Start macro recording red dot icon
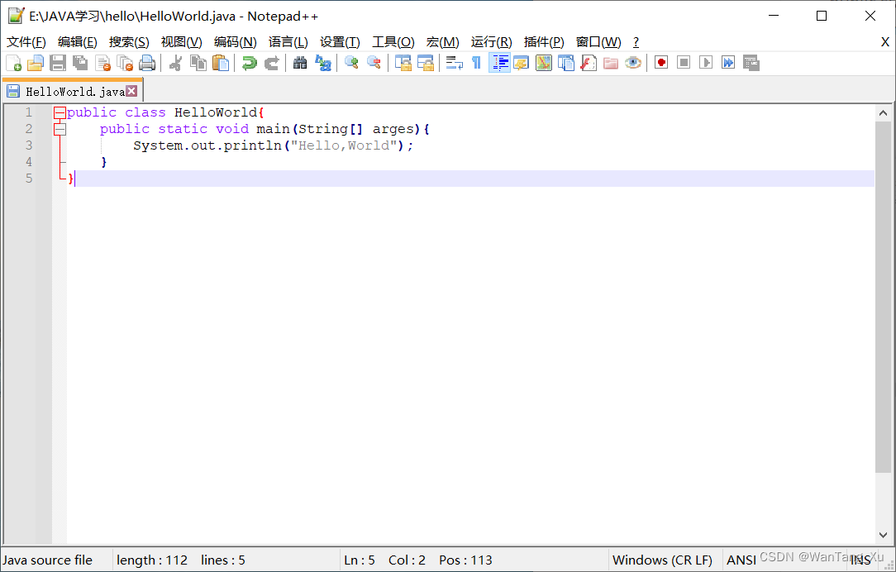This screenshot has width=896, height=572. coord(661,63)
